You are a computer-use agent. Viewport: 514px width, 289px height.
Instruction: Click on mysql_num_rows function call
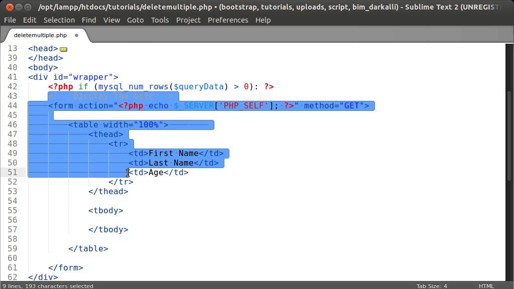coord(134,86)
